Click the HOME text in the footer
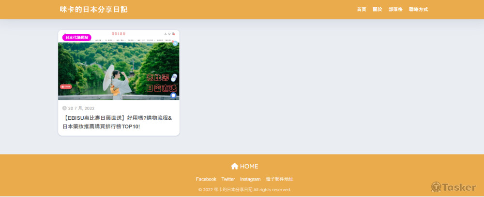 (249, 166)
